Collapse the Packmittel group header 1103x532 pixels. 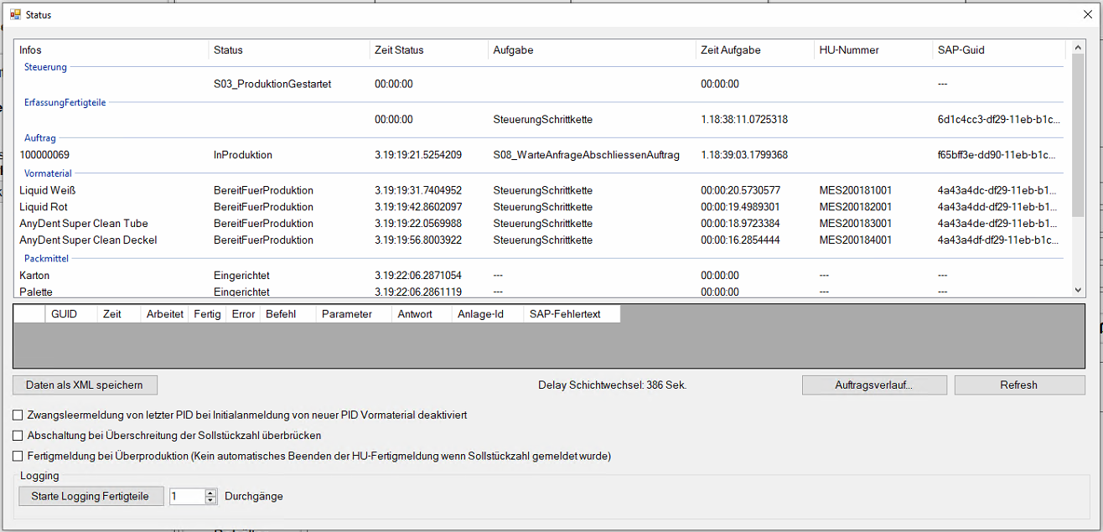[x=47, y=259]
